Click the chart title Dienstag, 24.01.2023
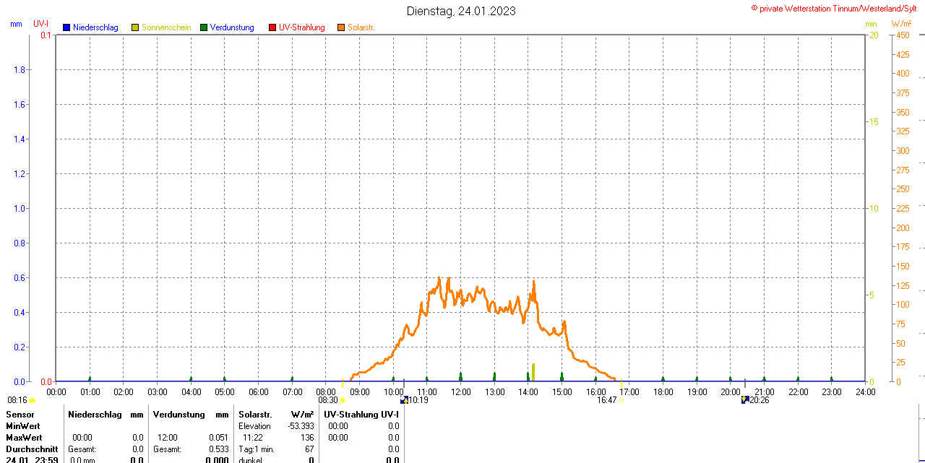 [461, 11]
